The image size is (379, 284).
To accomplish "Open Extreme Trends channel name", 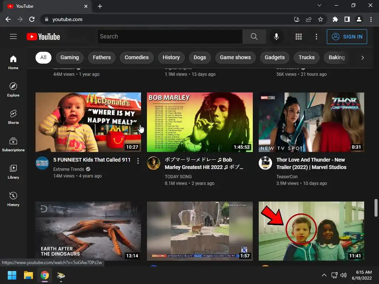I will point(68,169).
